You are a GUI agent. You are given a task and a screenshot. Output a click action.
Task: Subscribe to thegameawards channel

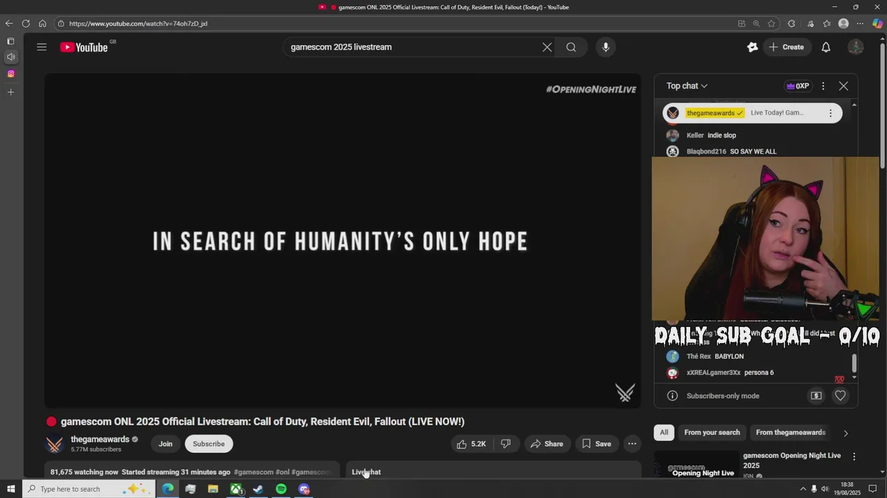pos(209,444)
